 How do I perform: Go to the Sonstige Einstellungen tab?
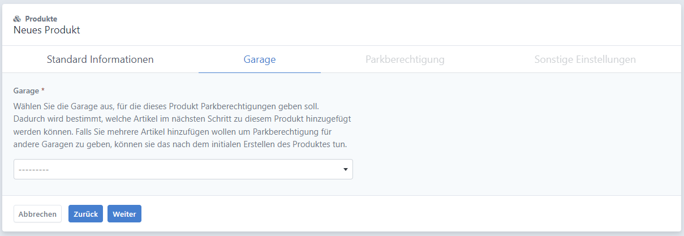[x=585, y=59]
